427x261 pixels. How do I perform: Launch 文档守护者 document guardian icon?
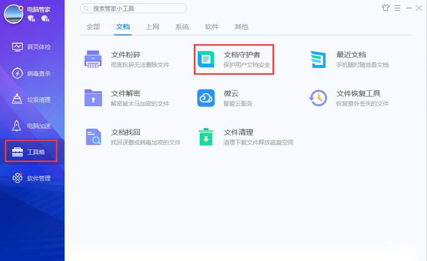click(x=206, y=59)
